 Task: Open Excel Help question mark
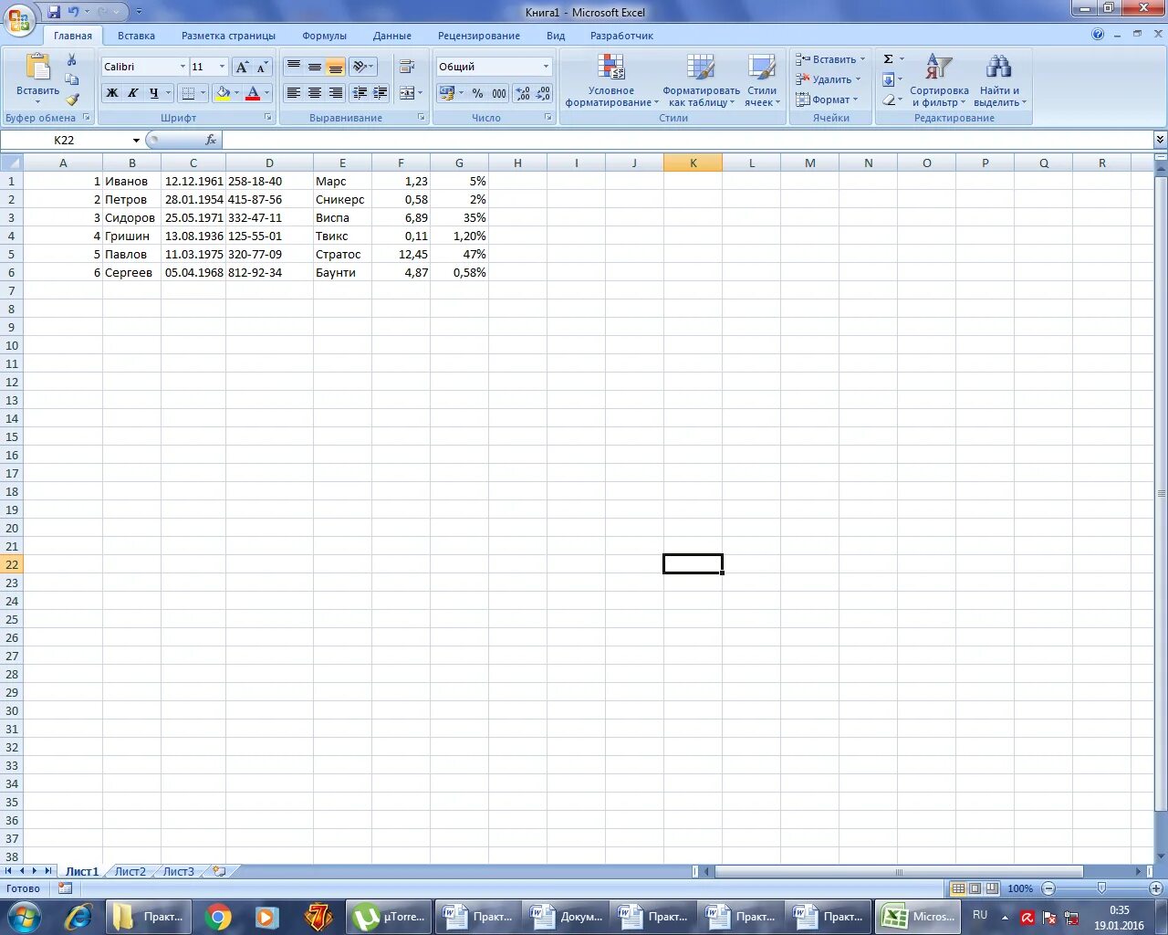pyautogui.click(x=1098, y=35)
